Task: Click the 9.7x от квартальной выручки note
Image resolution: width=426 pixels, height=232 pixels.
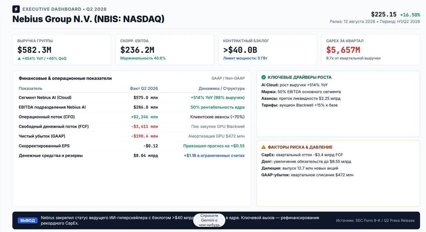Action: click(x=353, y=58)
